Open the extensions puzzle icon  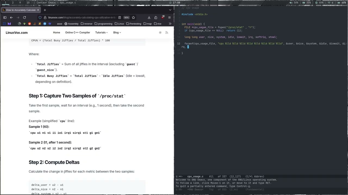point(156,18)
